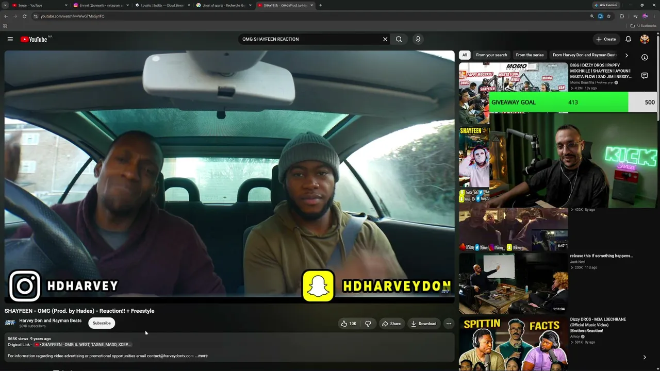Go to the YouTube home logo
This screenshot has height=371, width=660.
point(34,39)
